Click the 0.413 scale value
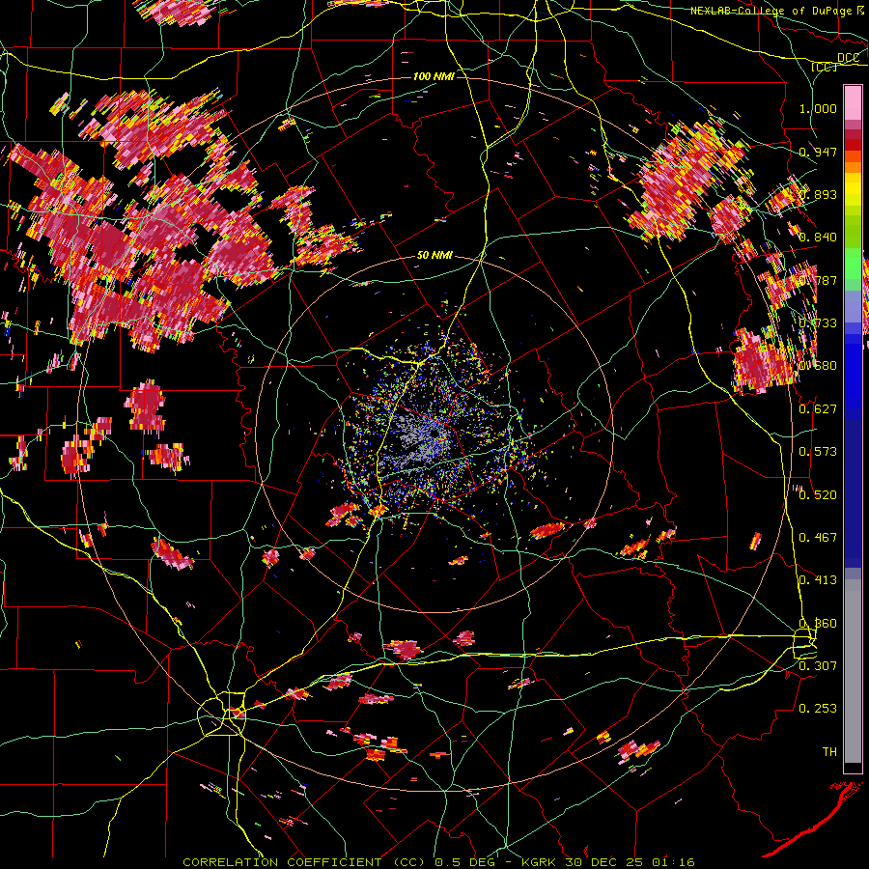Viewport: 869px width, 869px height. click(818, 580)
